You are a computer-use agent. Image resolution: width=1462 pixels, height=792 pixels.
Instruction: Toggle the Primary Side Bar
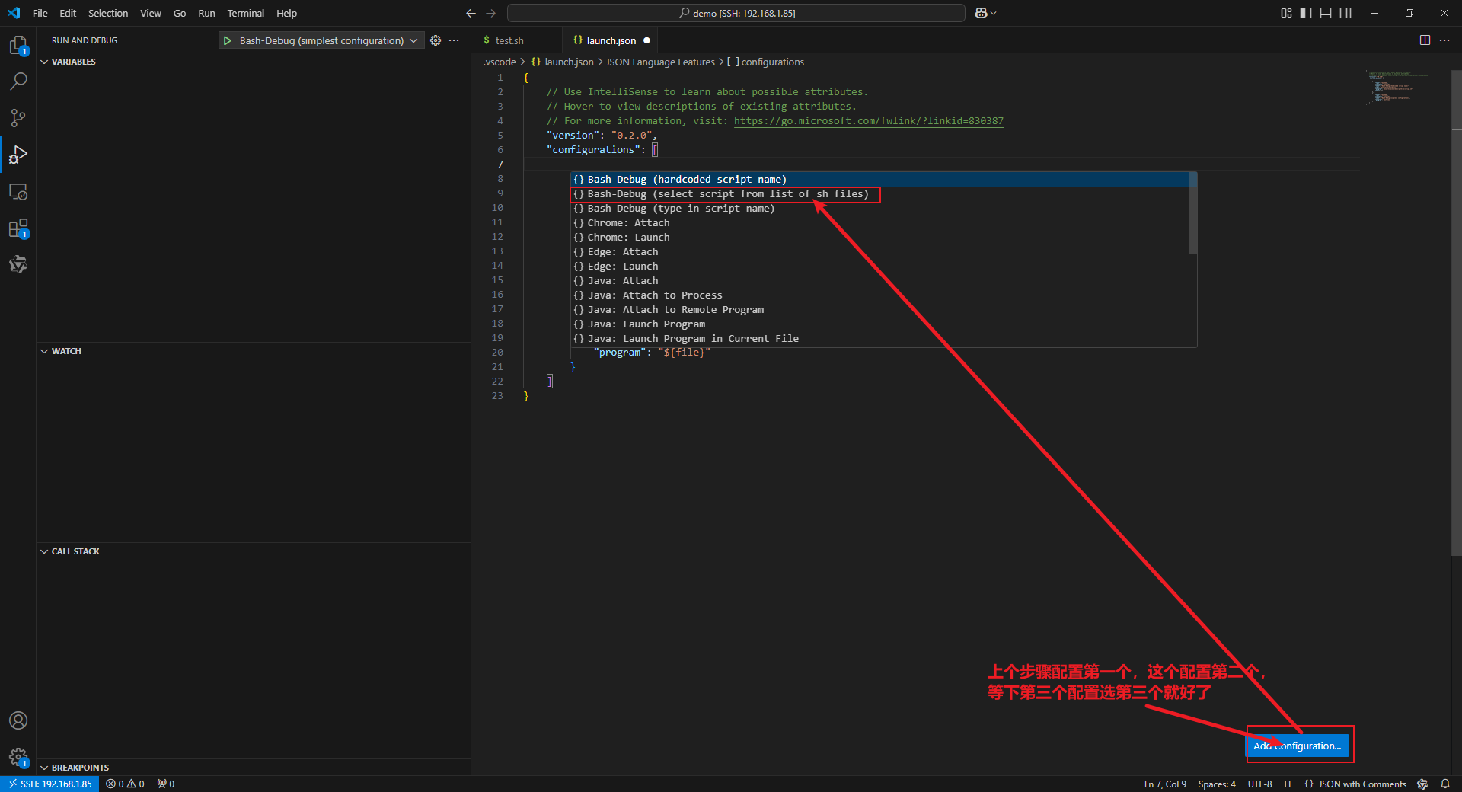pos(1306,13)
